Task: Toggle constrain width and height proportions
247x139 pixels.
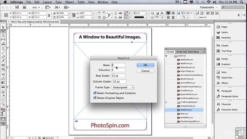Action: click(49, 15)
